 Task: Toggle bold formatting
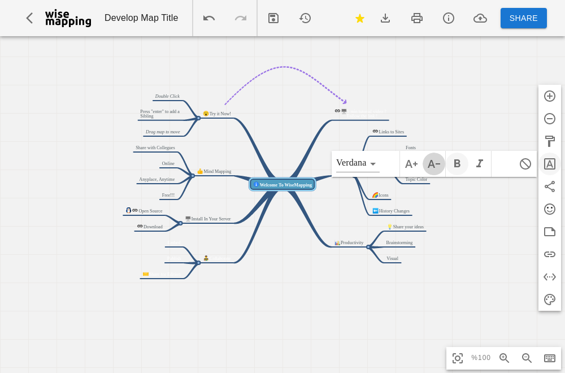click(457, 164)
